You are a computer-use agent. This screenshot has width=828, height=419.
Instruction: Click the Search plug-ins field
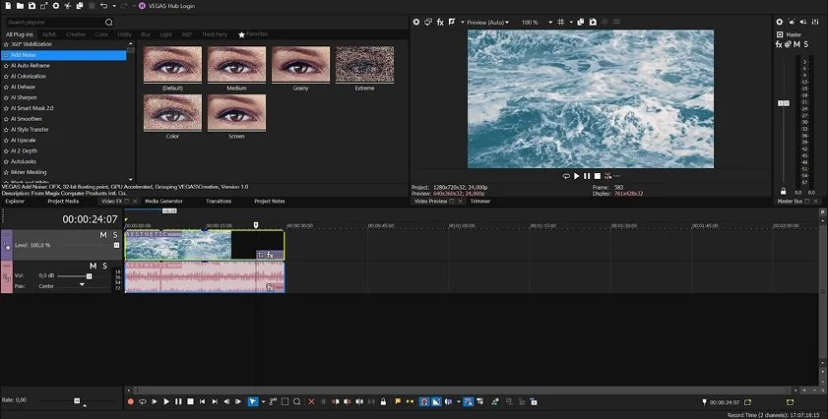pos(55,23)
